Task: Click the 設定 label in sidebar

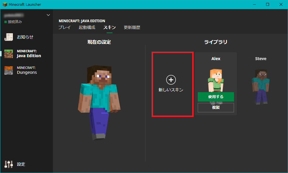Action: coord(21,164)
